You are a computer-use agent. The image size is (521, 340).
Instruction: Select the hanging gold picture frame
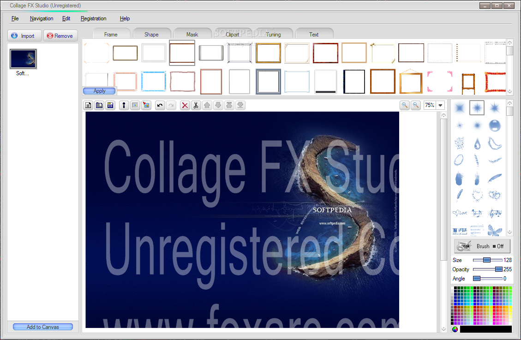411,81
